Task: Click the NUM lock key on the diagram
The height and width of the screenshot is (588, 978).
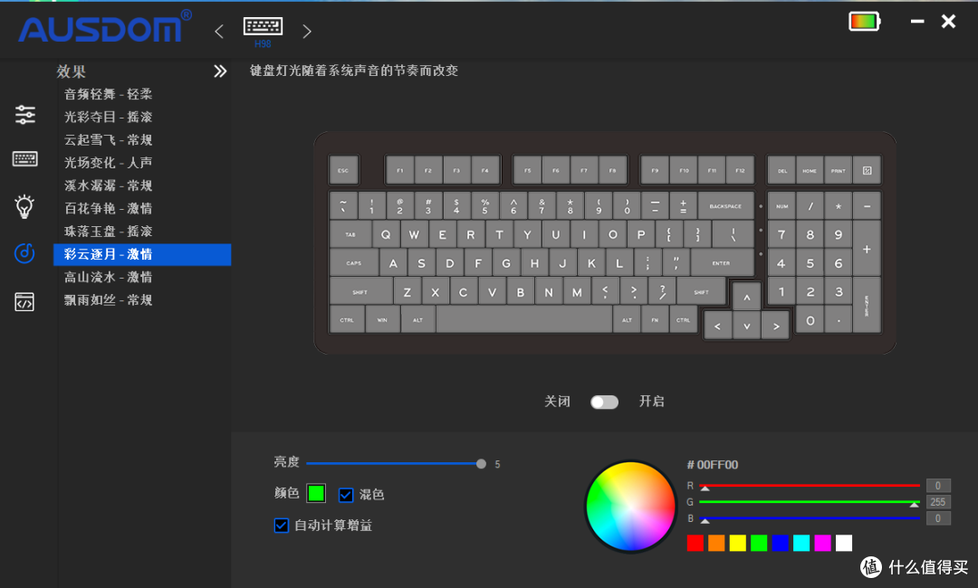Action: coord(781,205)
